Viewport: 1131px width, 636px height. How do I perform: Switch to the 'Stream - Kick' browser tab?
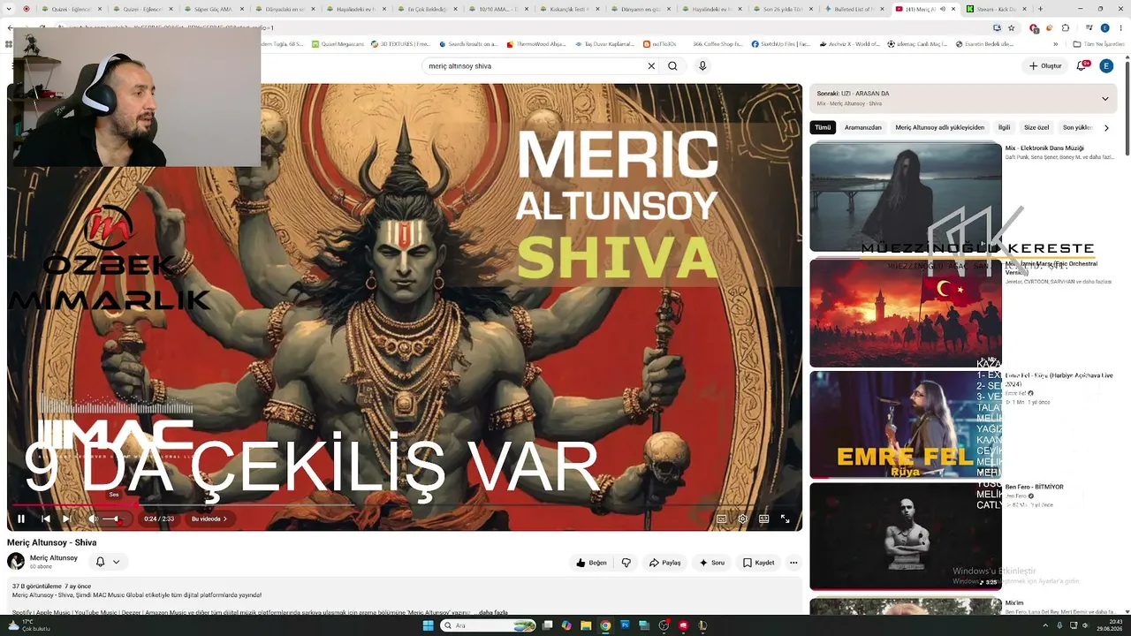tap(997, 9)
